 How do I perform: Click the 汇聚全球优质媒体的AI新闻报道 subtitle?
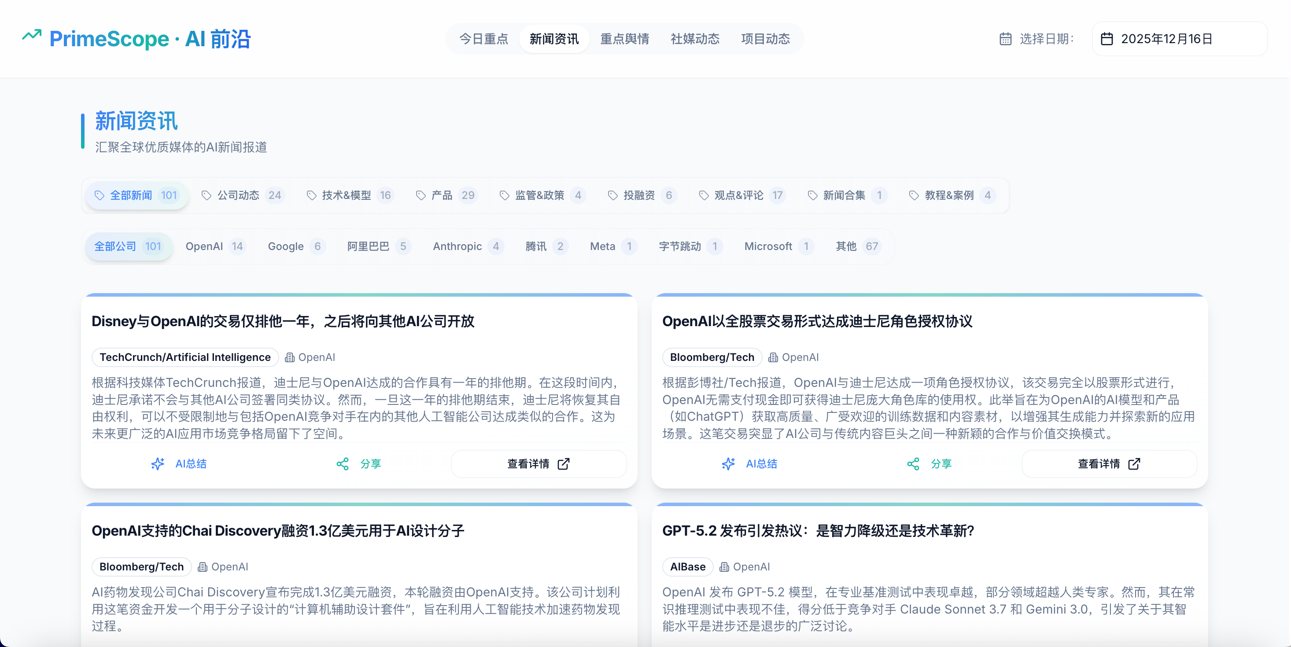tap(181, 147)
